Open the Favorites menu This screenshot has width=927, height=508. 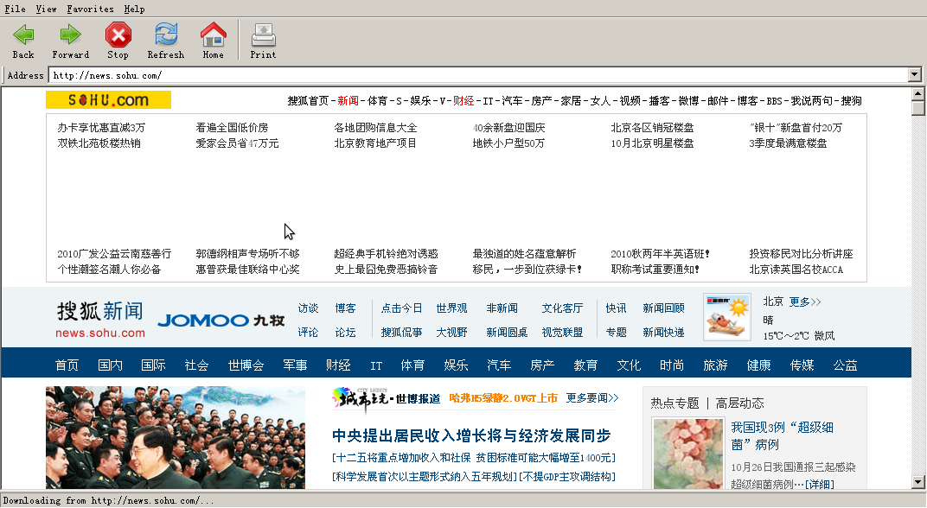coord(91,9)
